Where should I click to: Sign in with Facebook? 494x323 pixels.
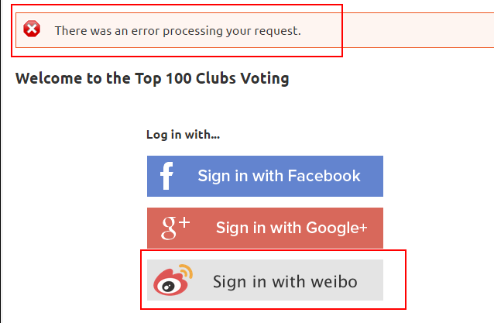point(265,177)
